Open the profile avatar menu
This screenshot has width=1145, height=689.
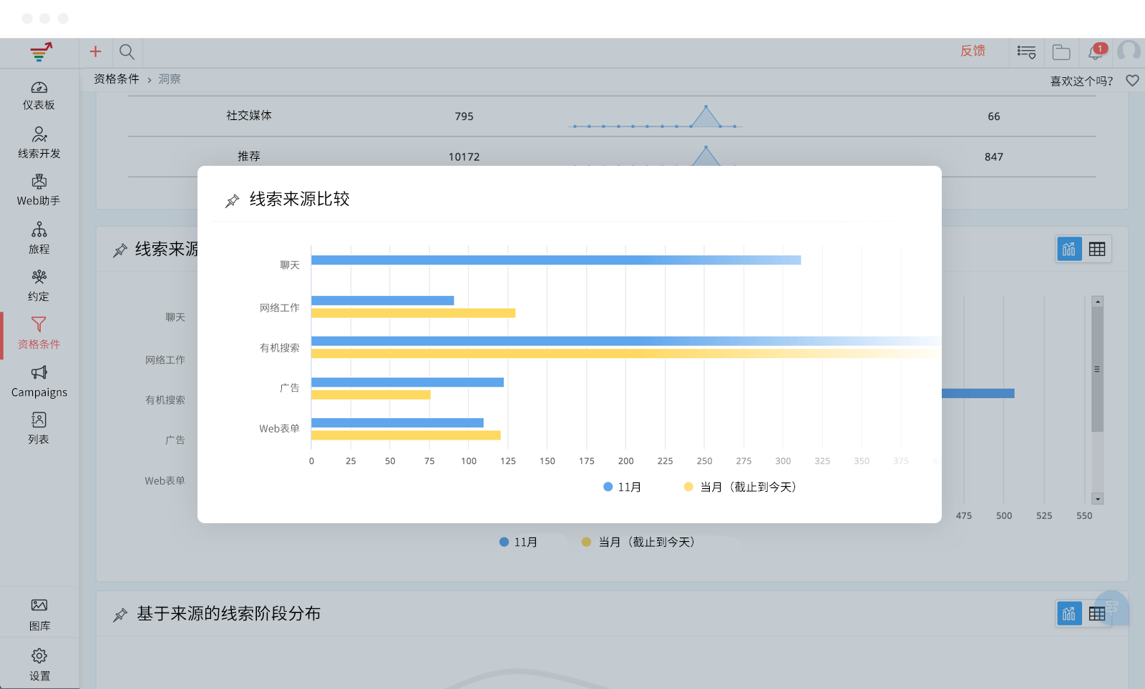pos(1129,52)
